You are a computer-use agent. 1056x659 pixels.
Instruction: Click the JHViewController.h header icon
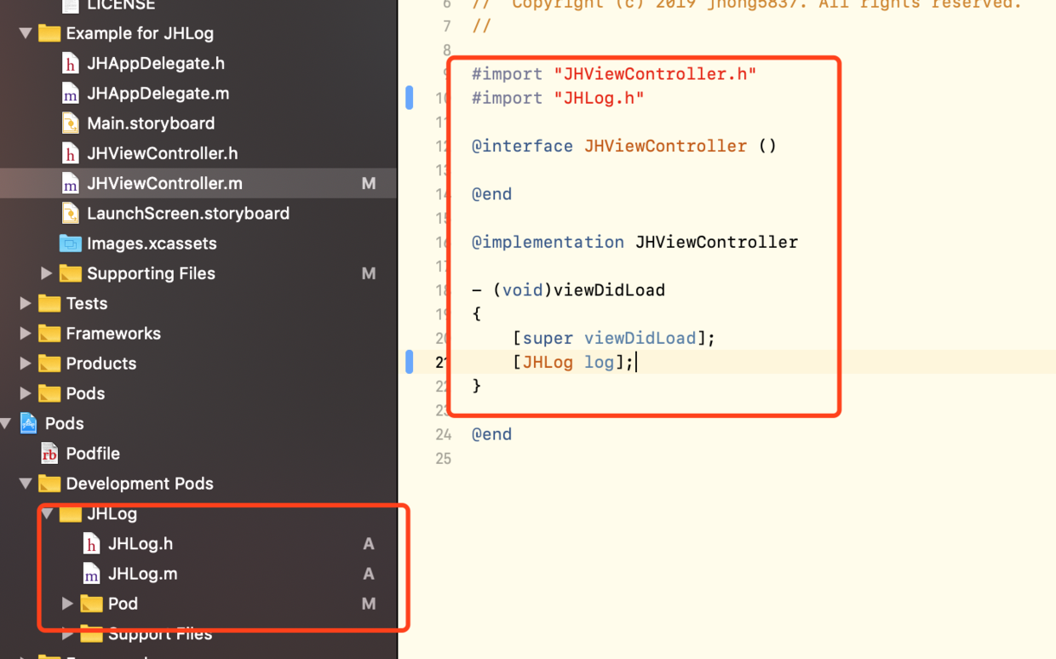tap(71, 153)
